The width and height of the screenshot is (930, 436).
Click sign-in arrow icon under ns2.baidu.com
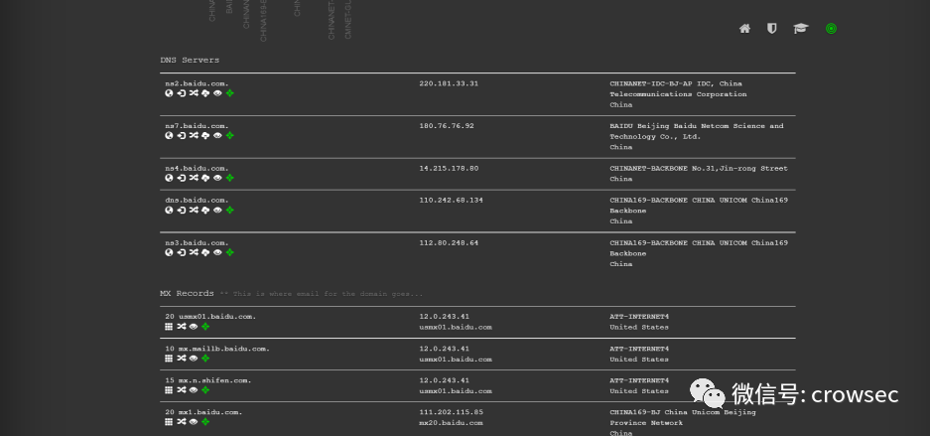click(x=181, y=93)
